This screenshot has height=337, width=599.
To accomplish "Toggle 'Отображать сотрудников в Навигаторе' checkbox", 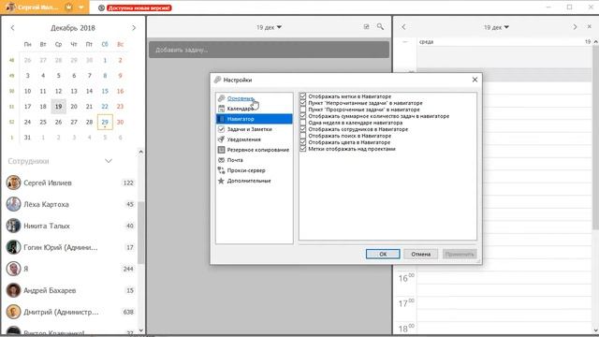I will (x=303, y=129).
